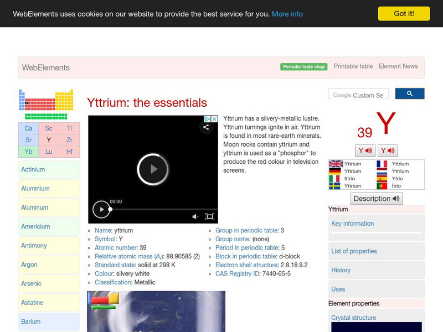Open Aluminium from the element list

click(49, 188)
